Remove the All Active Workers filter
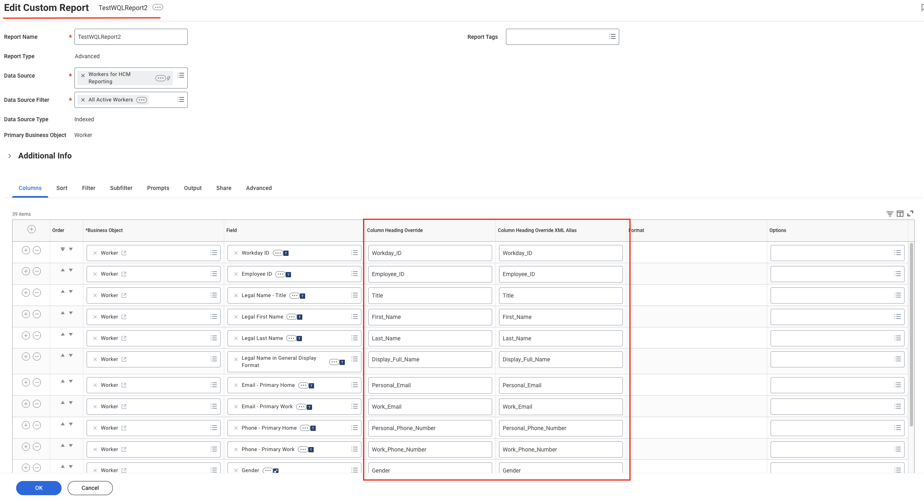The image size is (924, 500). [x=83, y=99]
